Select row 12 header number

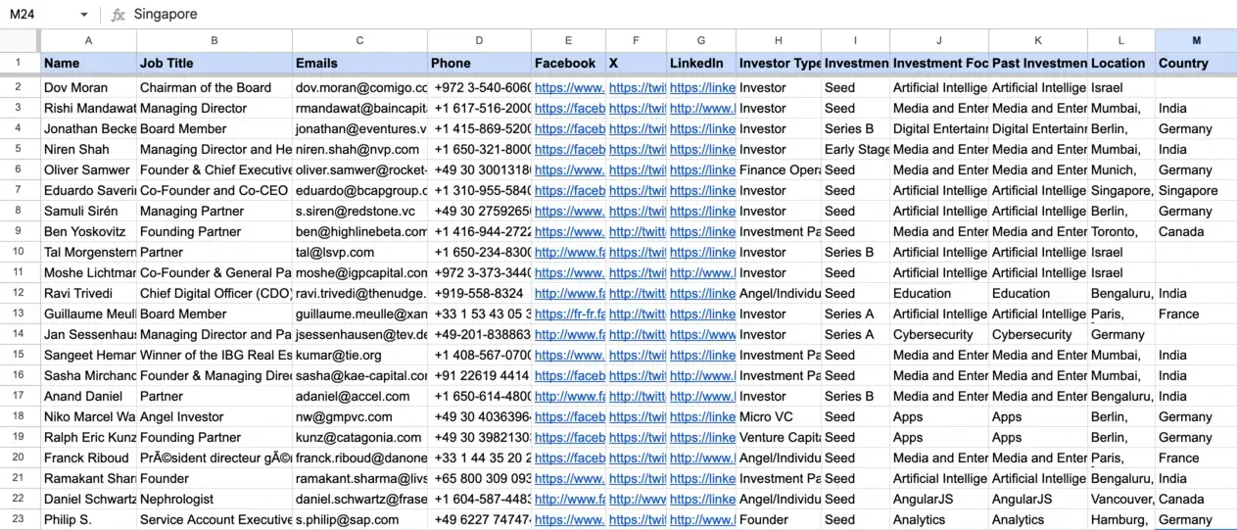point(20,293)
